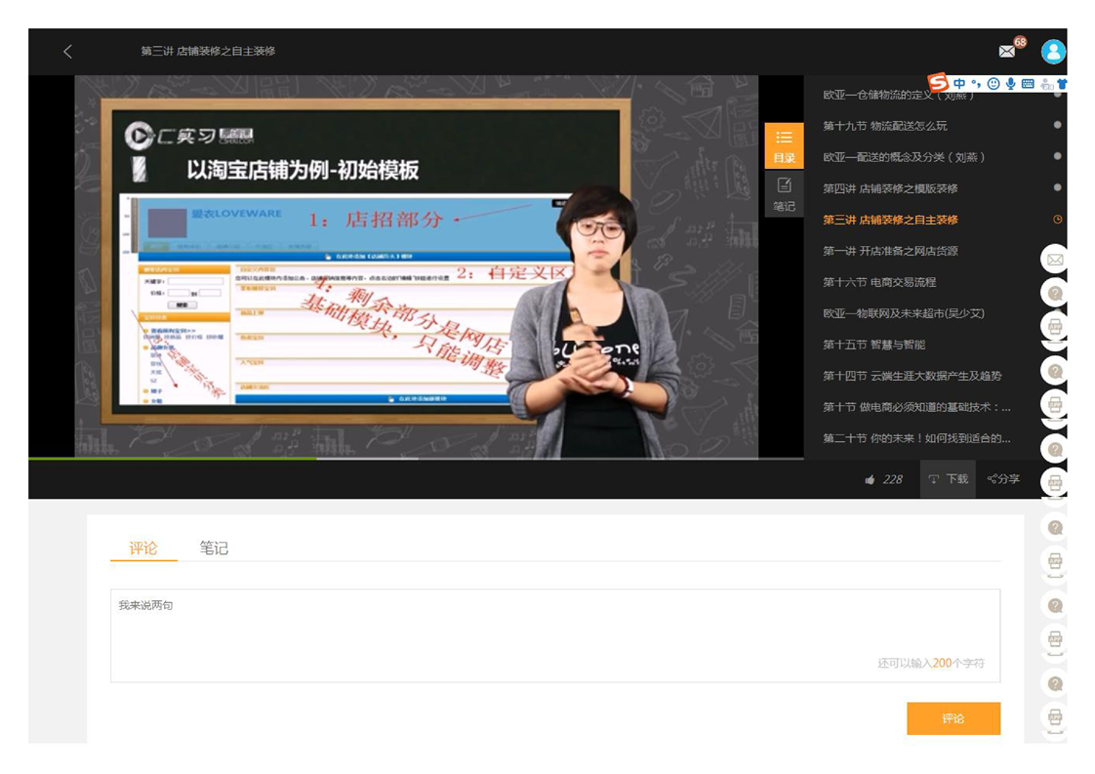Open the Sogou emoji smiley panel

pos(994,84)
